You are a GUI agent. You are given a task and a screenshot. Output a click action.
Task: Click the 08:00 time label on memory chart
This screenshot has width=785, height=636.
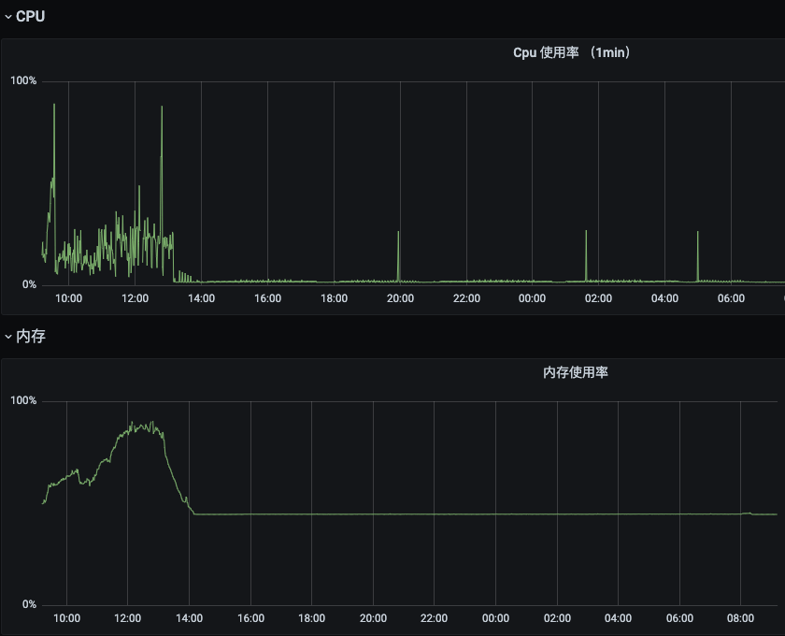740,618
